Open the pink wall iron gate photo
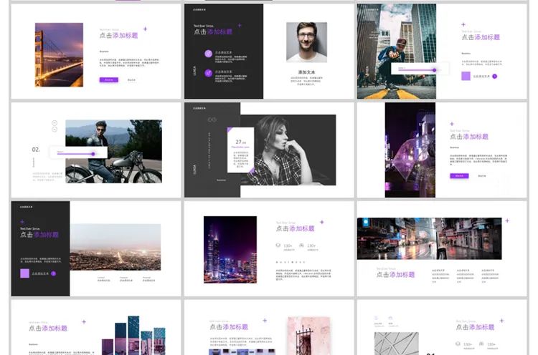538x355 pixels. [x=308, y=336]
